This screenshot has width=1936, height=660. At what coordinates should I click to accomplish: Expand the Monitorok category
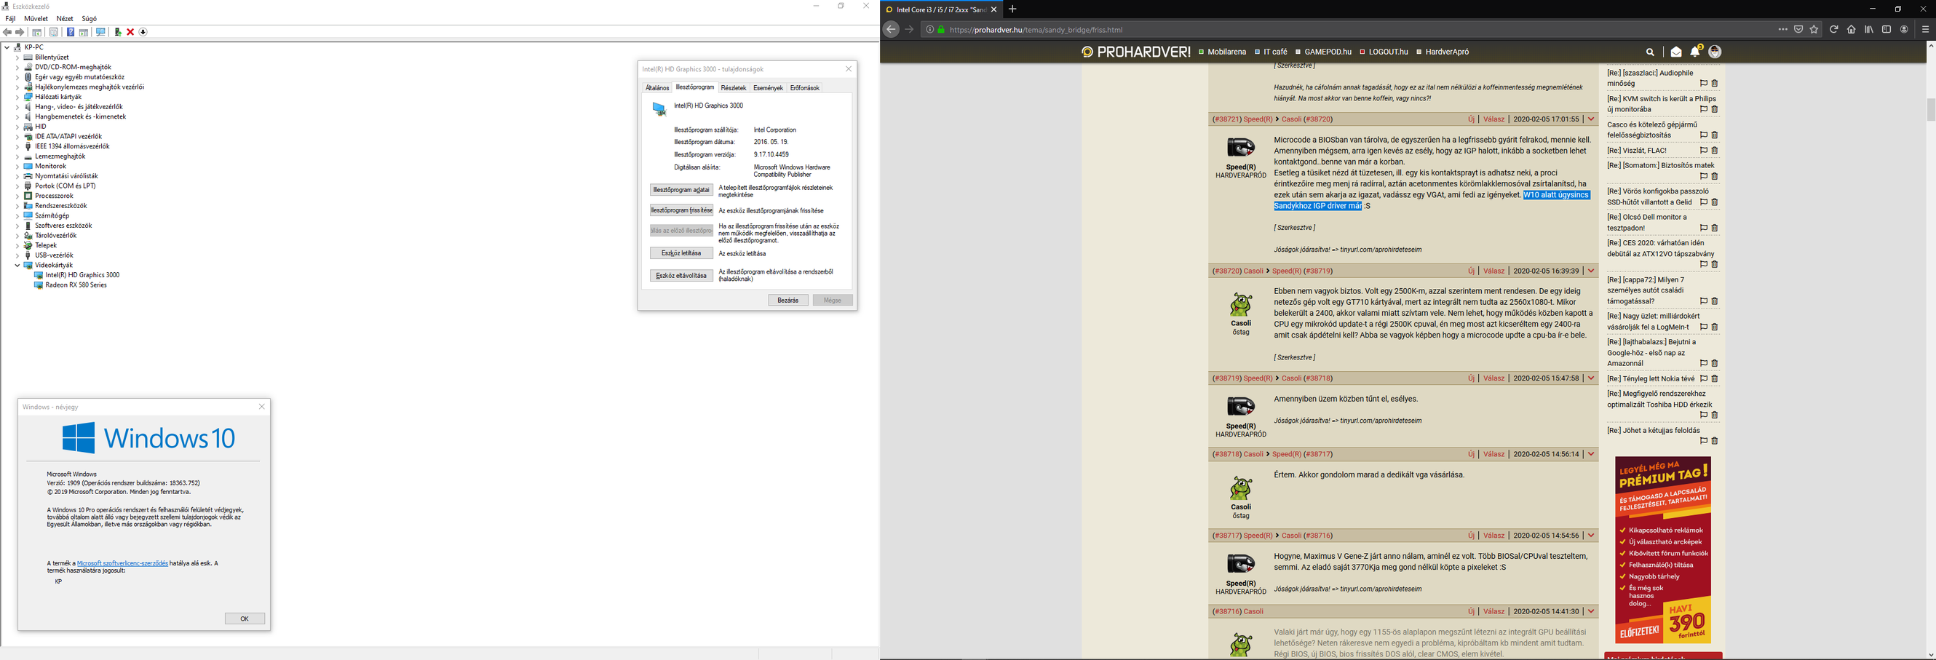tap(17, 166)
